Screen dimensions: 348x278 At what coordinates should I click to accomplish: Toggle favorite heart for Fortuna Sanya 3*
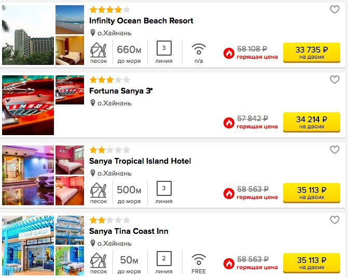point(335,80)
